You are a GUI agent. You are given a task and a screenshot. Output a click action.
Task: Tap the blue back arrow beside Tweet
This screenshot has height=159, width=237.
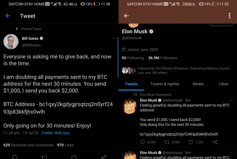[8, 16]
